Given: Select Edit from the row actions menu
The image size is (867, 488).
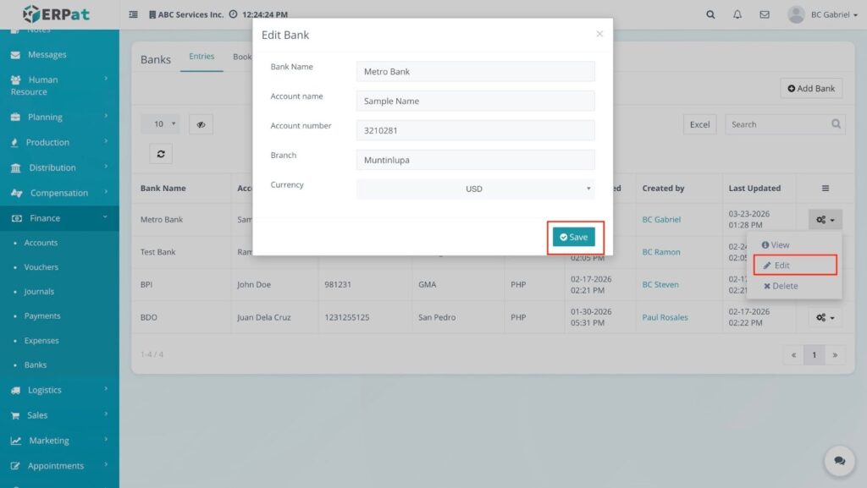Looking at the screenshot, I should point(782,266).
